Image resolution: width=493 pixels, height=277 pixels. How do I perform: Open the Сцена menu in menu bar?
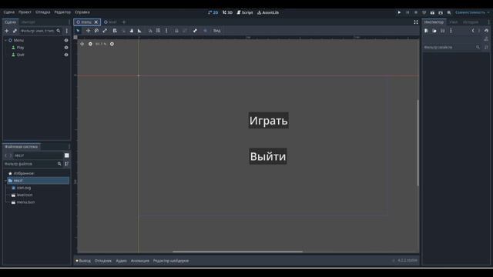[9, 12]
